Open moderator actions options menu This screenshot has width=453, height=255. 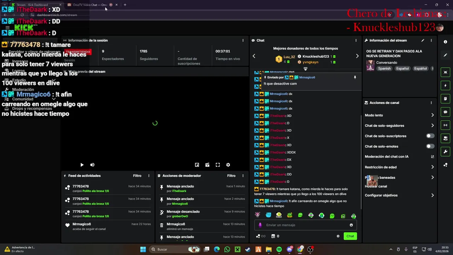coord(243,176)
